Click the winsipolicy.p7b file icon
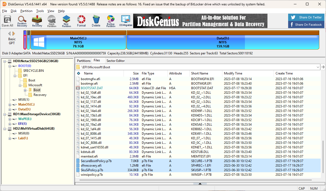 click(x=78, y=175)
